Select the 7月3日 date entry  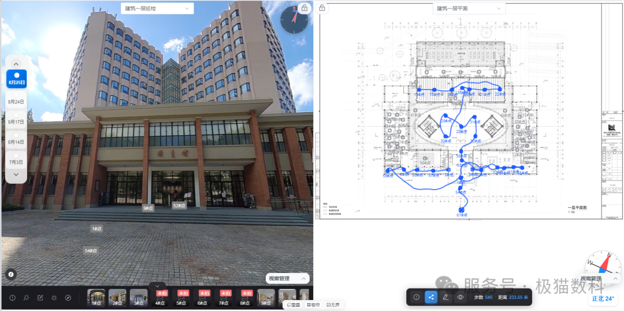(x=16, y=159)
